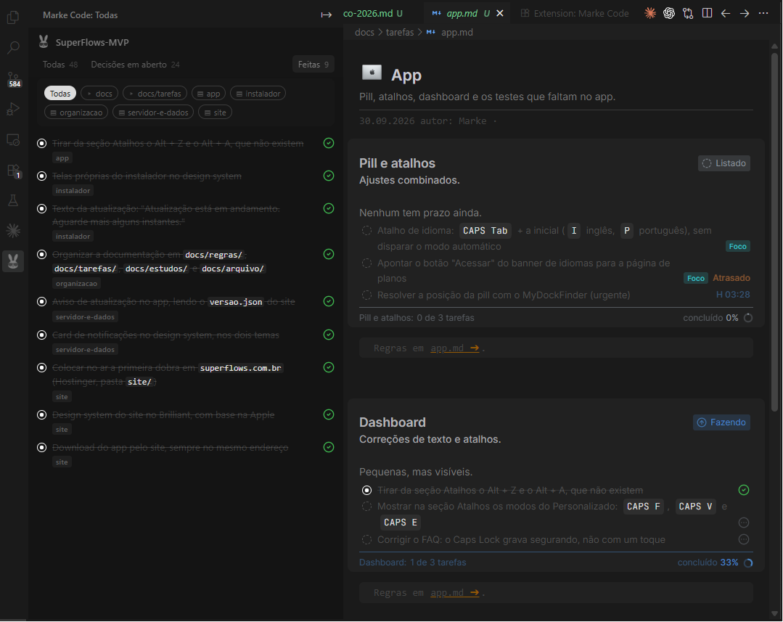Follow app.md link under Dashboard section
The image size is (783, 622).
[x=454, y=593]
